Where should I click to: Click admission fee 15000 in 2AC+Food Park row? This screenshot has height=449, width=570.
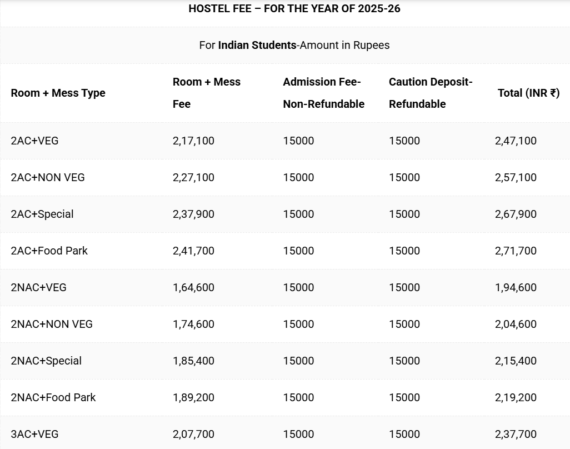298,251
